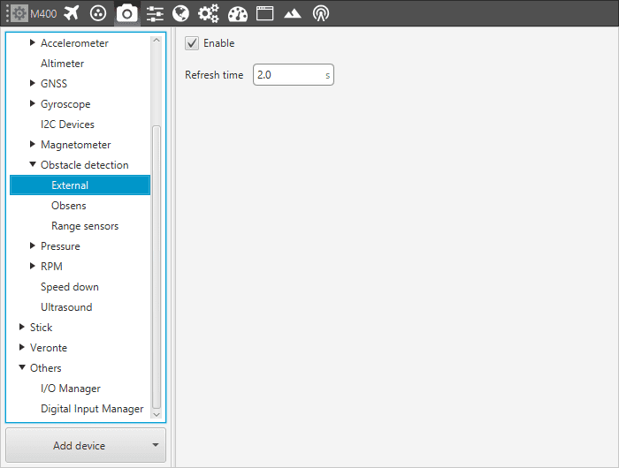
Task: Click the toolbar drag handle dots
Action: [x=7, y=13]
